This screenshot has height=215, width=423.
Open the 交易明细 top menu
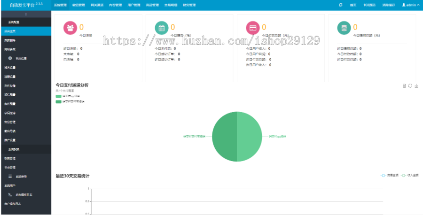[x=171, y=5]
